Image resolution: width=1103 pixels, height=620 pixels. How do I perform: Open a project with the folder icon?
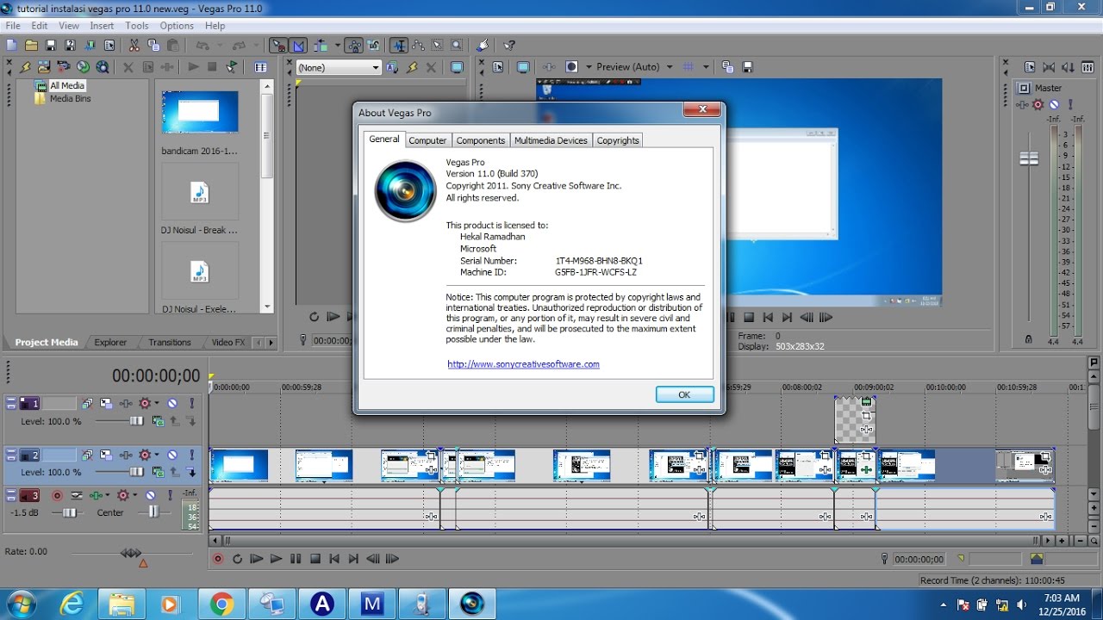[31, 45]
